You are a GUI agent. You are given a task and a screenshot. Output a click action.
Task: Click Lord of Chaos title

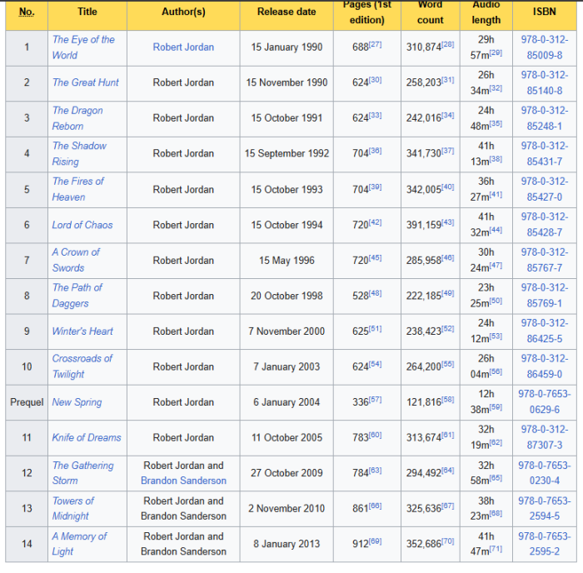point(82,225)
